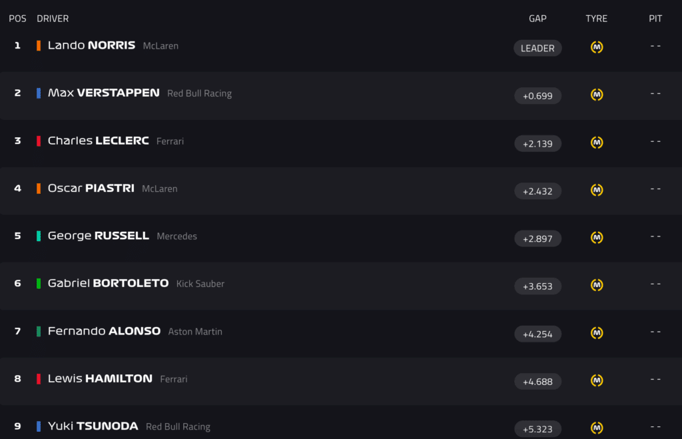The height and width of the screenshot is (439, 682).
Task: Click the GAP column header
Action: pyautogui.click(x=537, y=19)
